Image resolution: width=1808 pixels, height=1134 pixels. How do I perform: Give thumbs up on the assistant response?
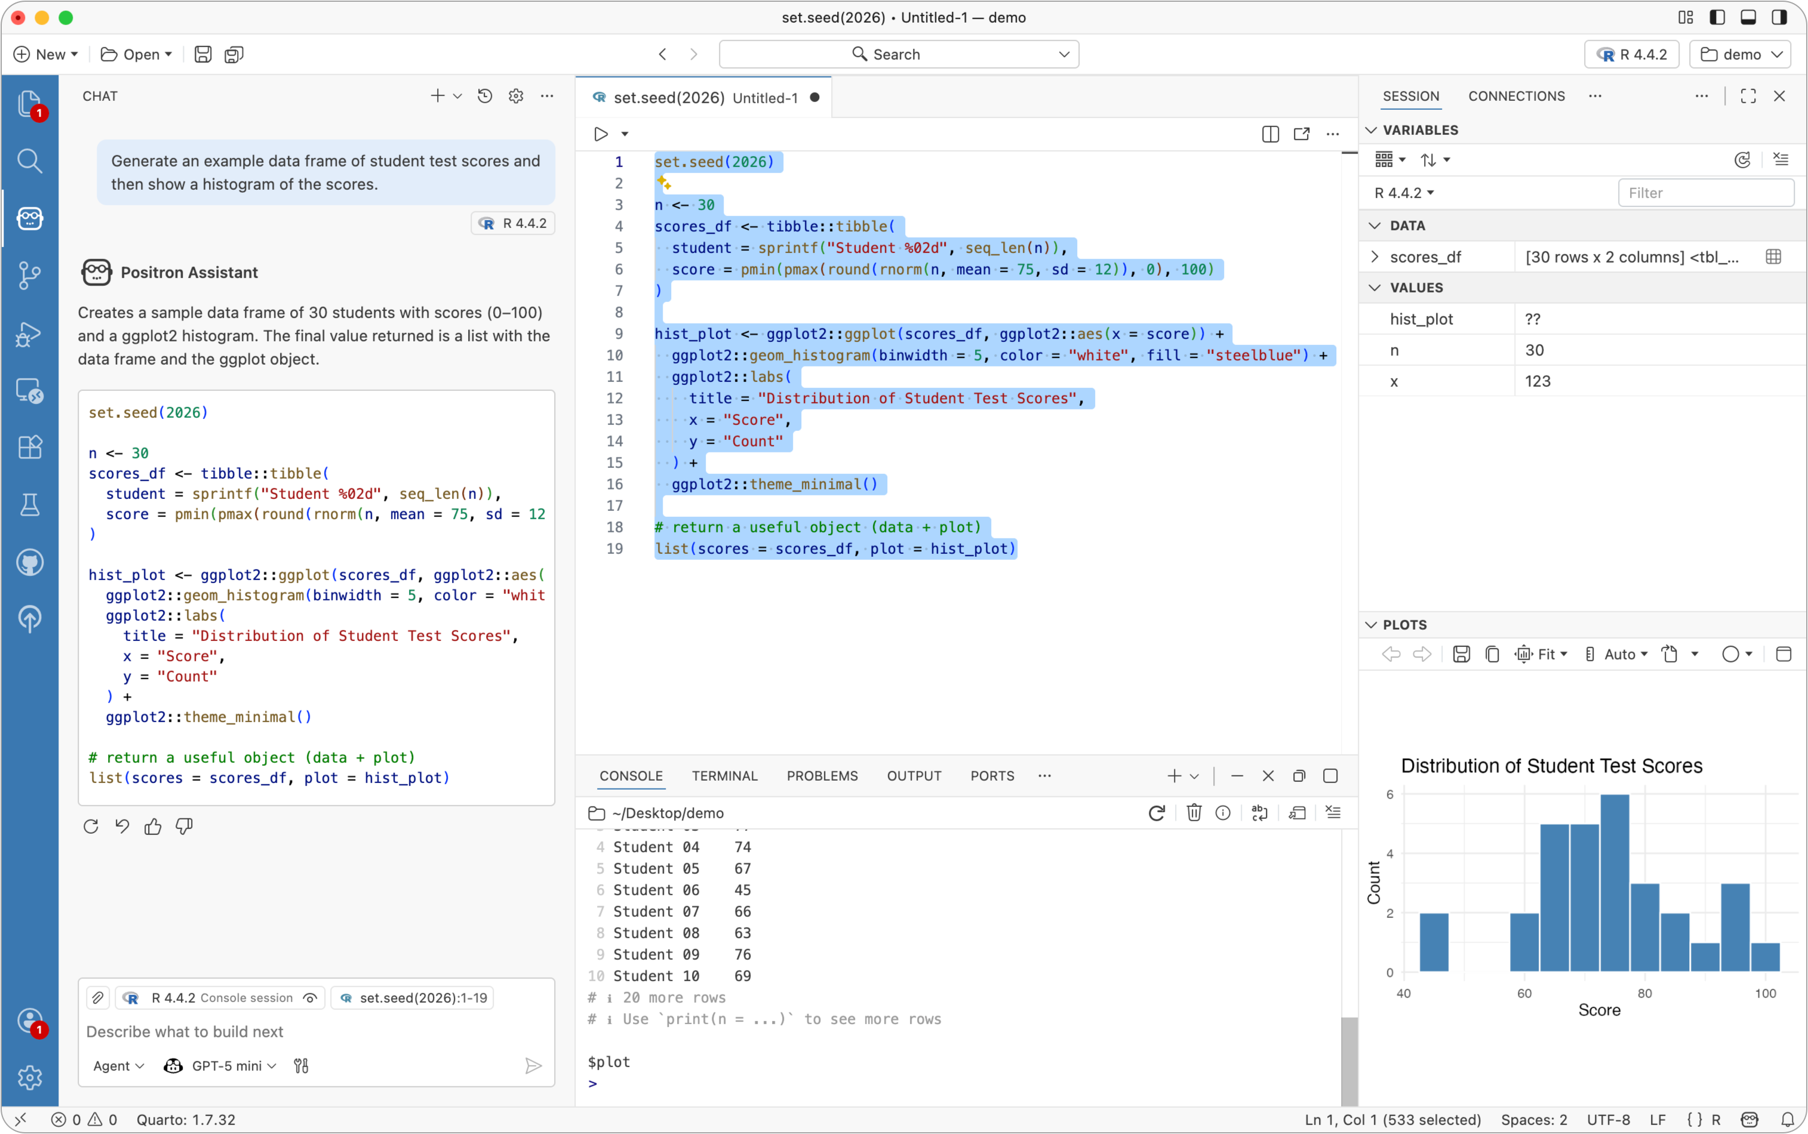pyautogui.click(x=152, y=826)
